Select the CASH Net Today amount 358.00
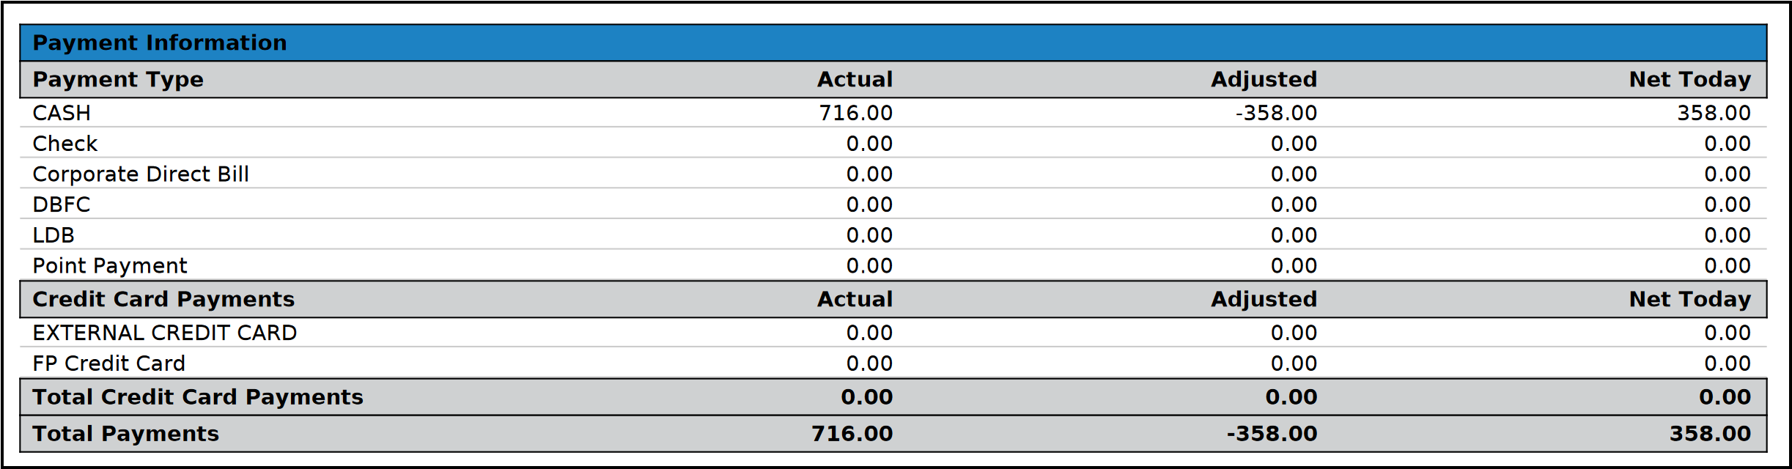 (1714, 113)
